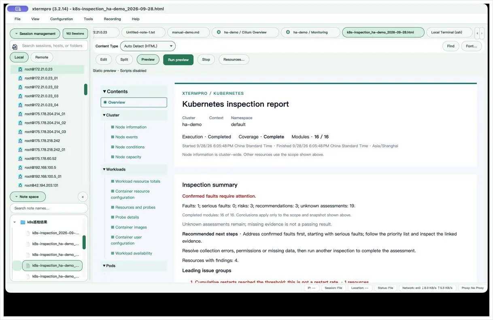The height and width of the screenshot is (320, 493).
Task: Click the Stop button
Action: [206, 60]
